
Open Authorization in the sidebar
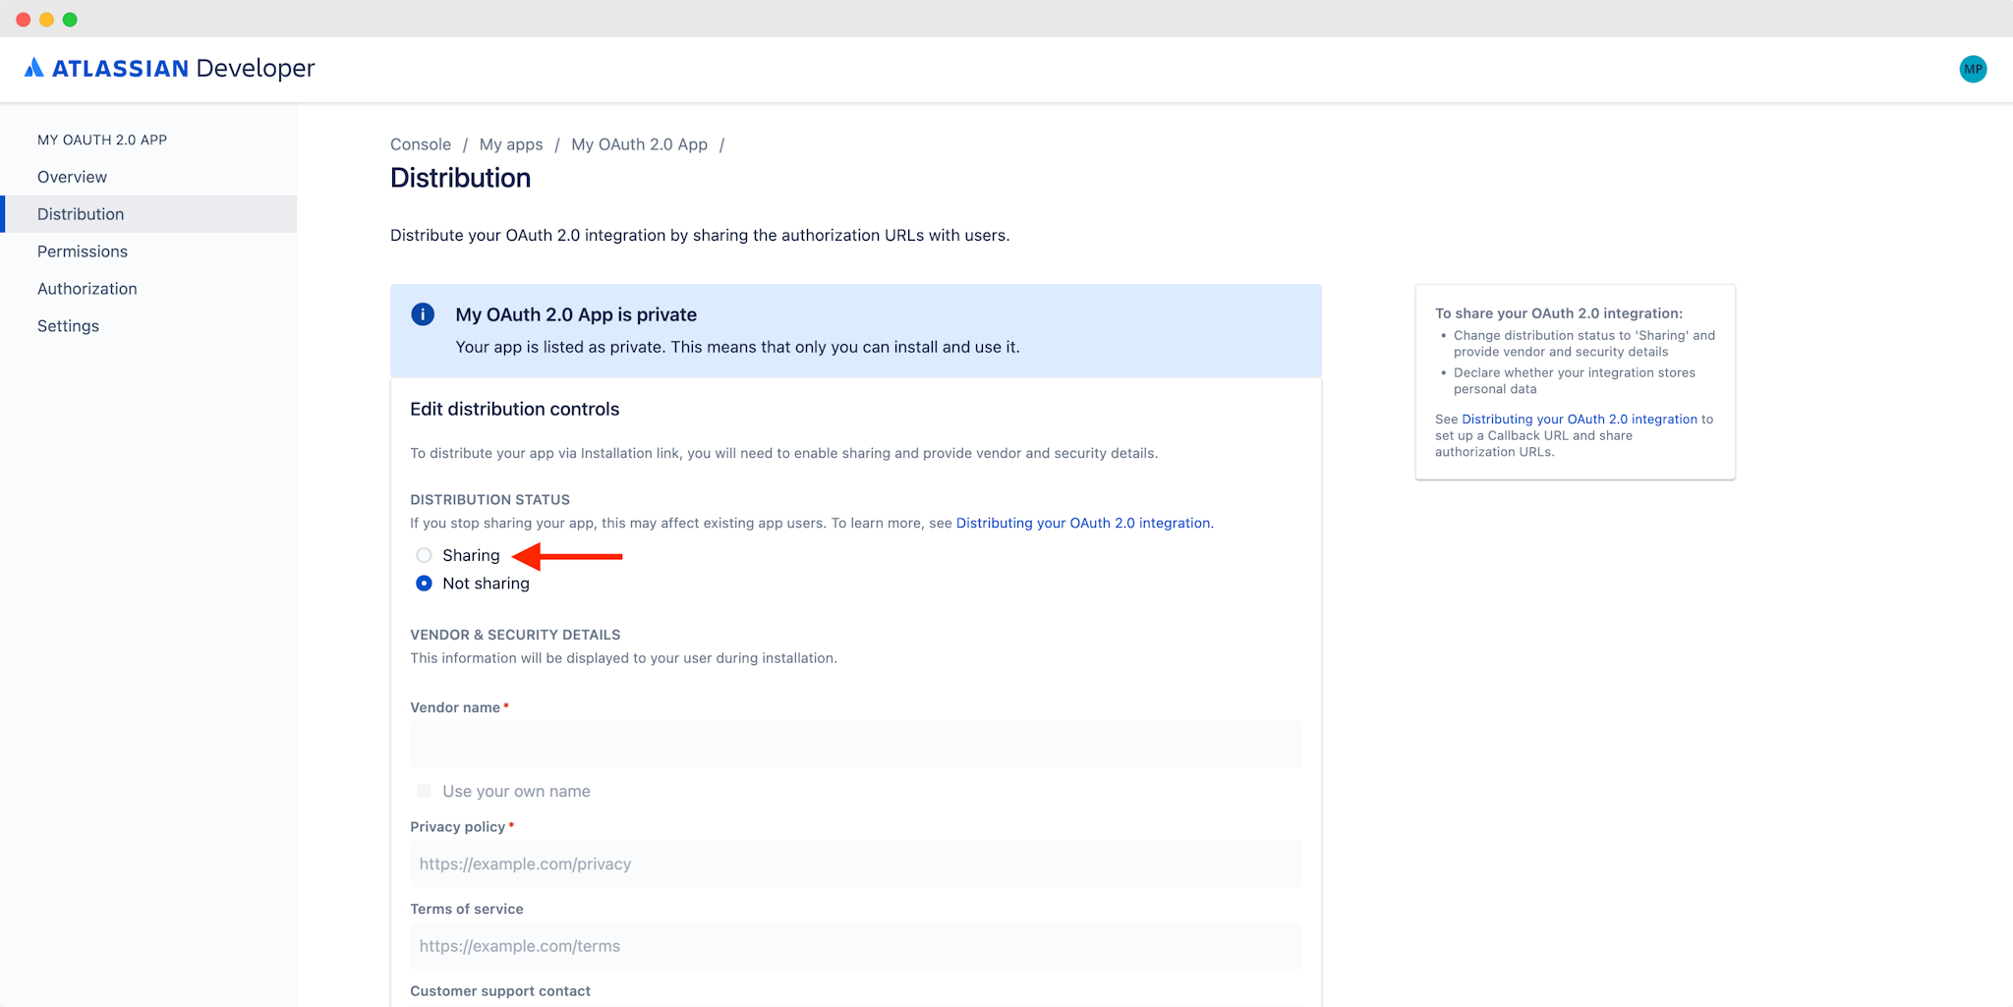coord(150,289)
